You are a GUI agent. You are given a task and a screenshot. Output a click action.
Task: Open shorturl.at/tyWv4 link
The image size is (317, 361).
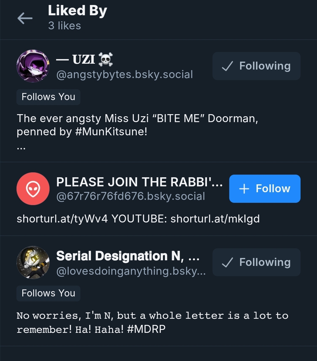[62, 219]
